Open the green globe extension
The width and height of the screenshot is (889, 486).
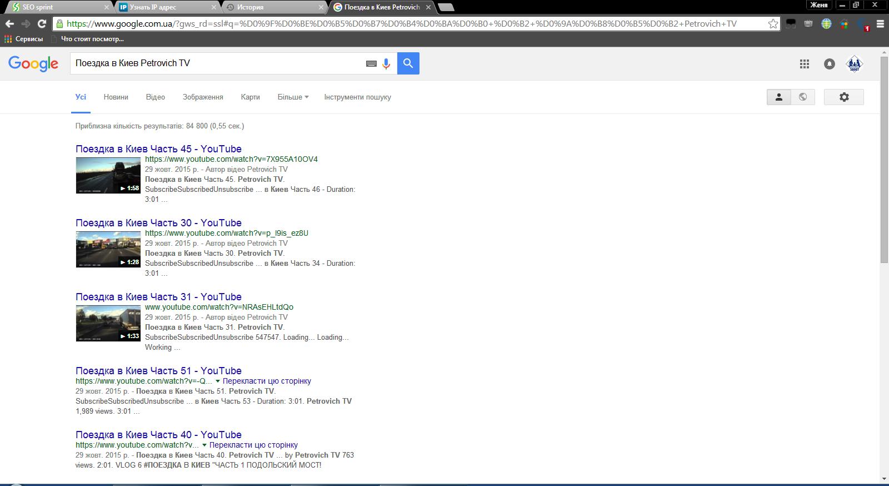(x=826, y=24)
